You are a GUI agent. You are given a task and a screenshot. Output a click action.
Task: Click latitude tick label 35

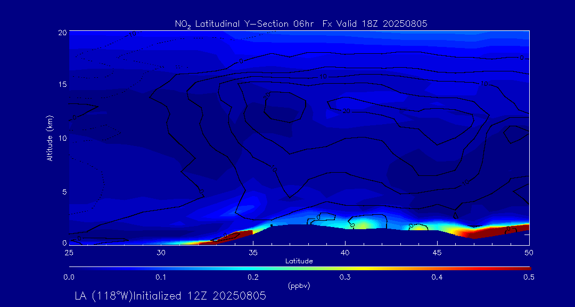(x=253, y=253)
